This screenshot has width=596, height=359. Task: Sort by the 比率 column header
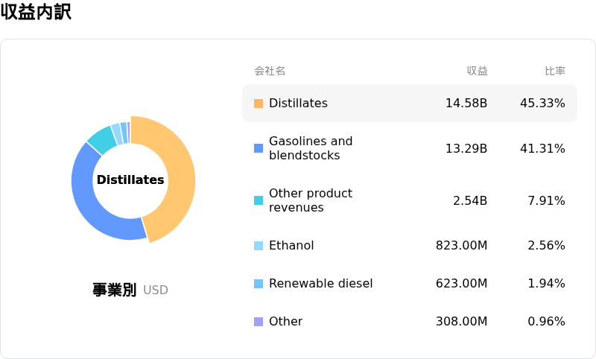[554, 71]
